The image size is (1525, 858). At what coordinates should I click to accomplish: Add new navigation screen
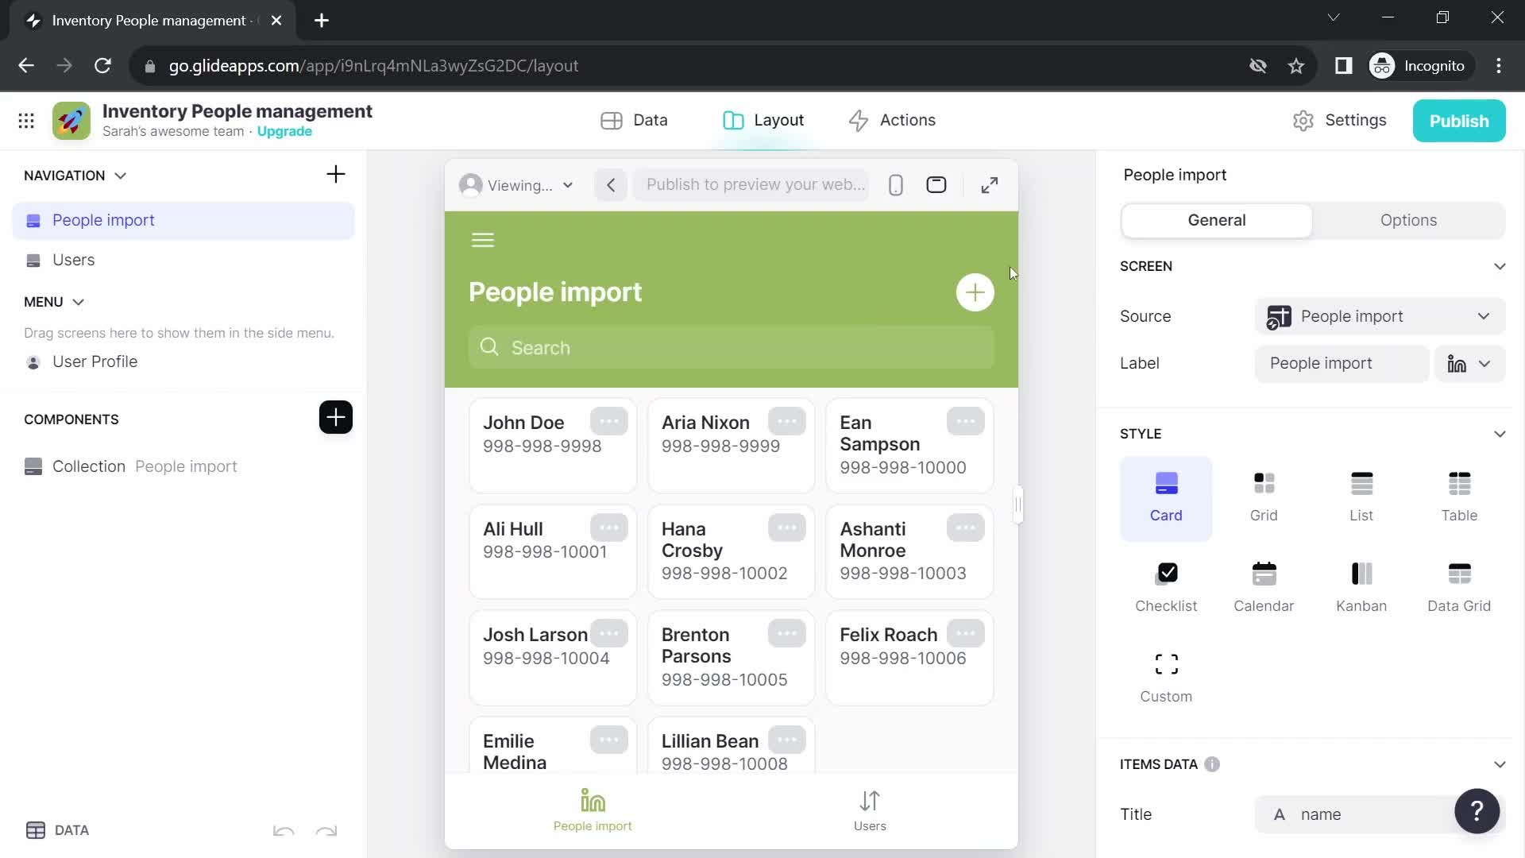pyautogui.click(x=336, y=175)
